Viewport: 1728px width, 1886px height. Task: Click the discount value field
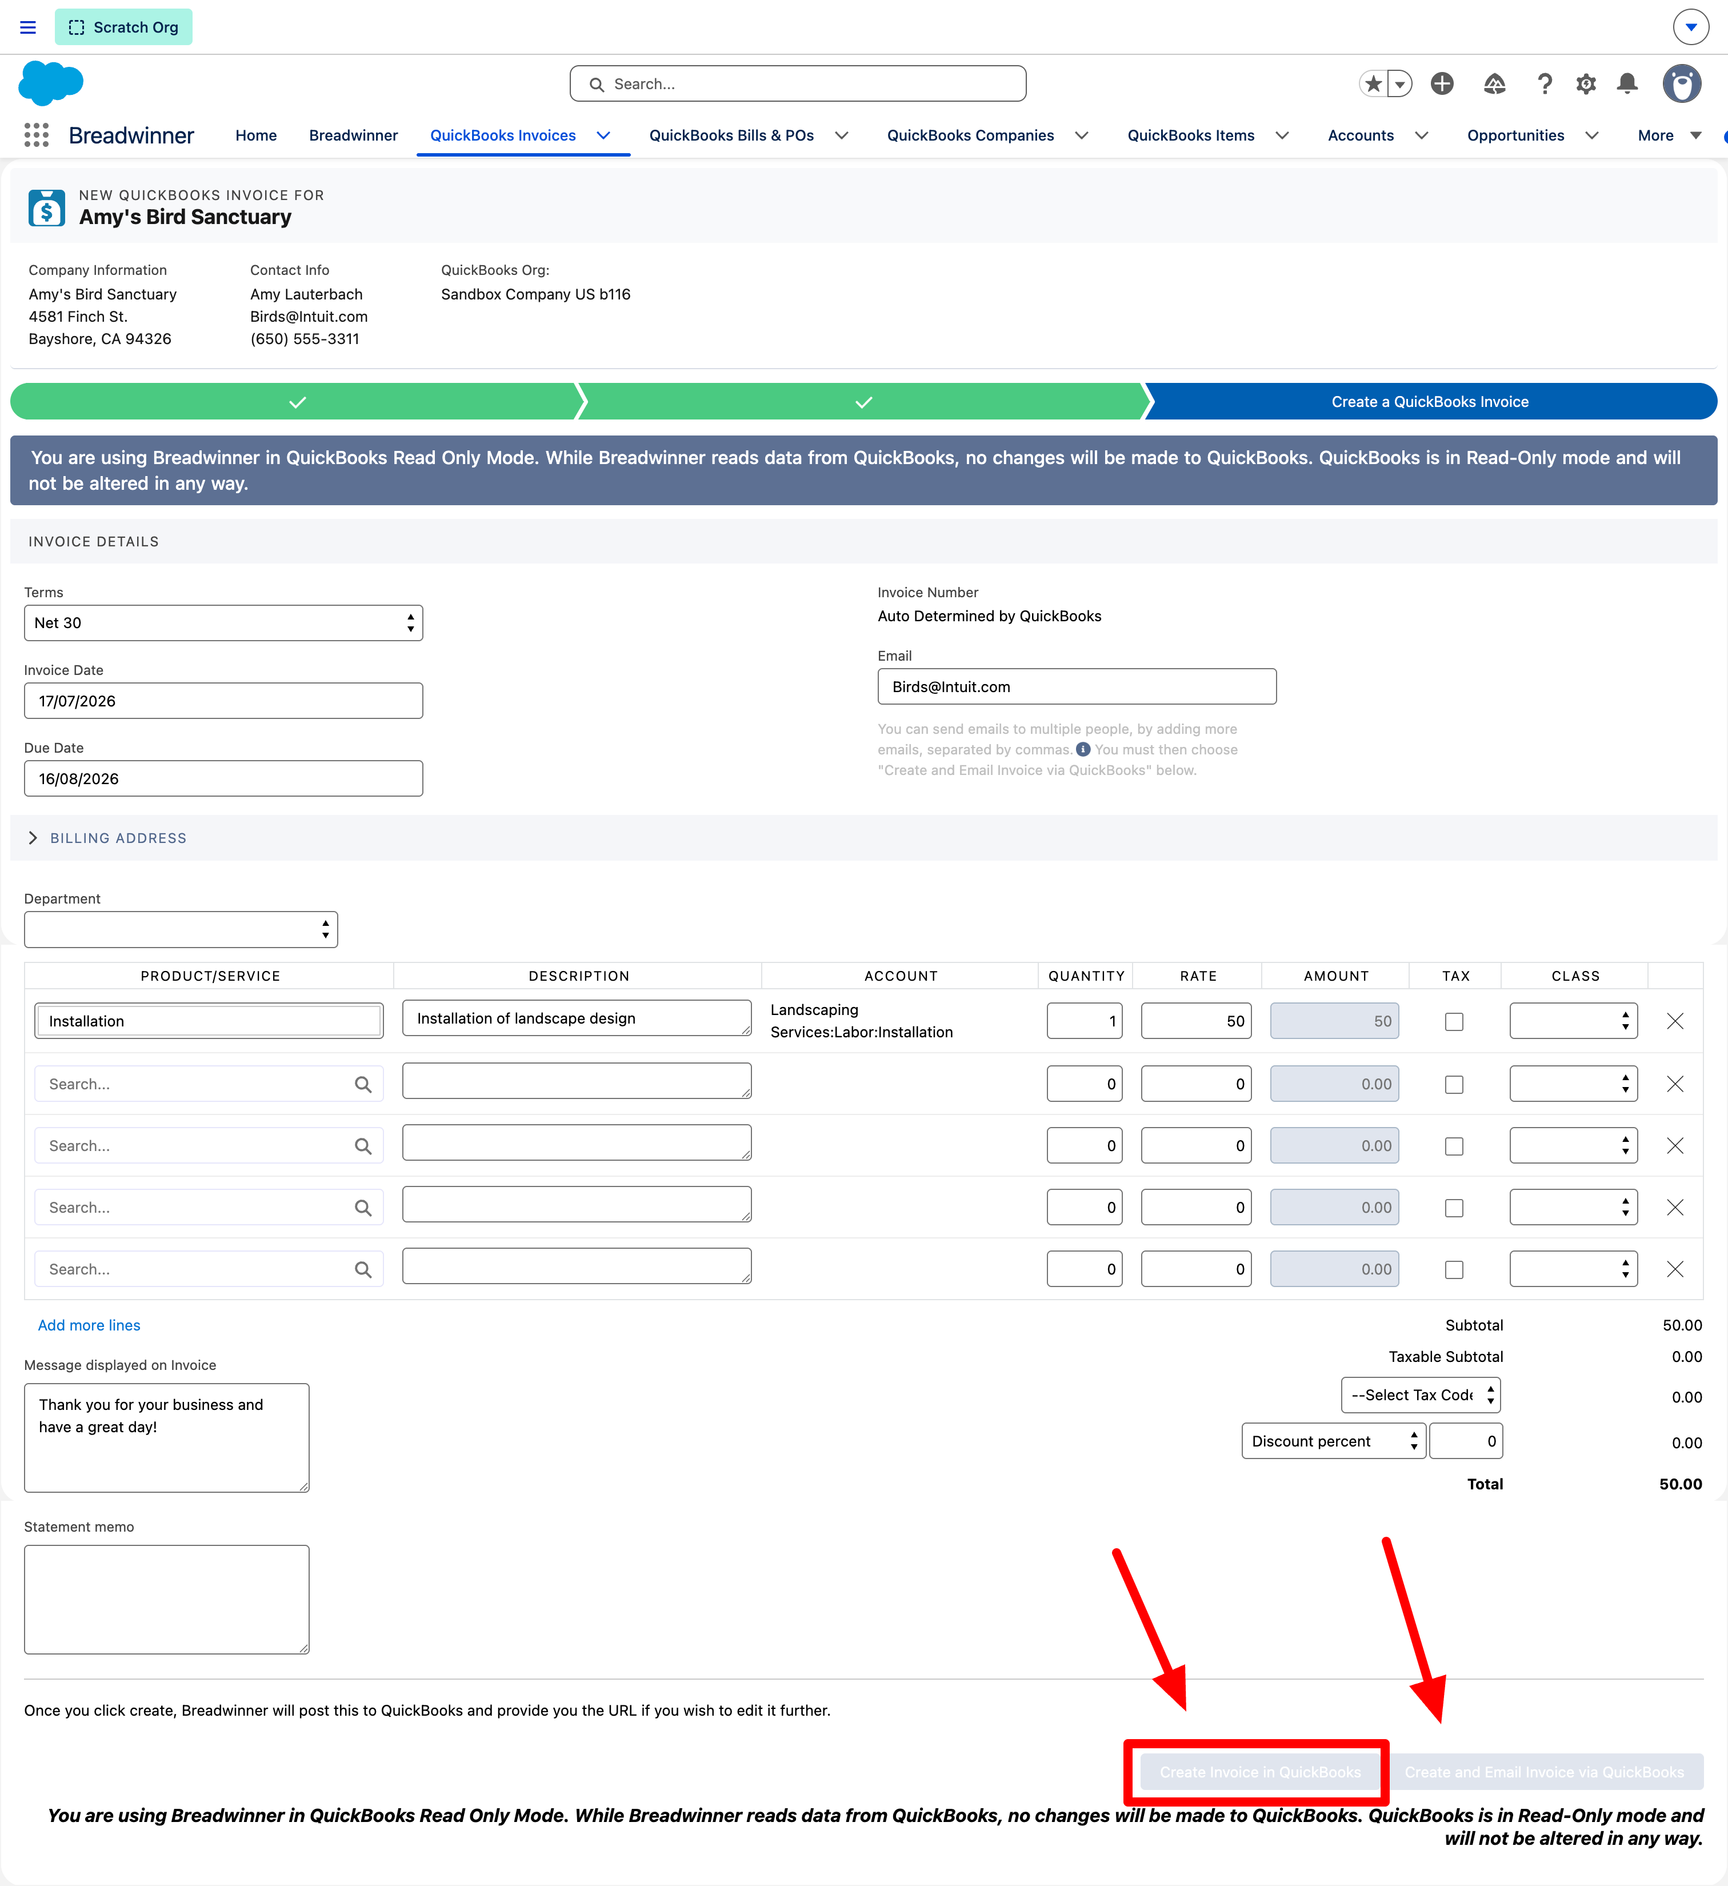(x=1466, y=1441)
